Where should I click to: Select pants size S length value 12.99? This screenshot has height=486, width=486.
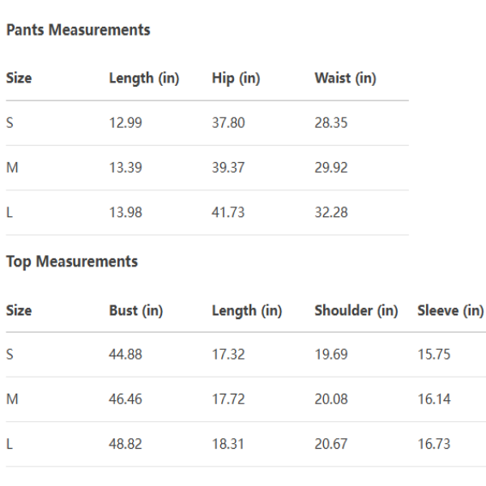pos(126,123)
